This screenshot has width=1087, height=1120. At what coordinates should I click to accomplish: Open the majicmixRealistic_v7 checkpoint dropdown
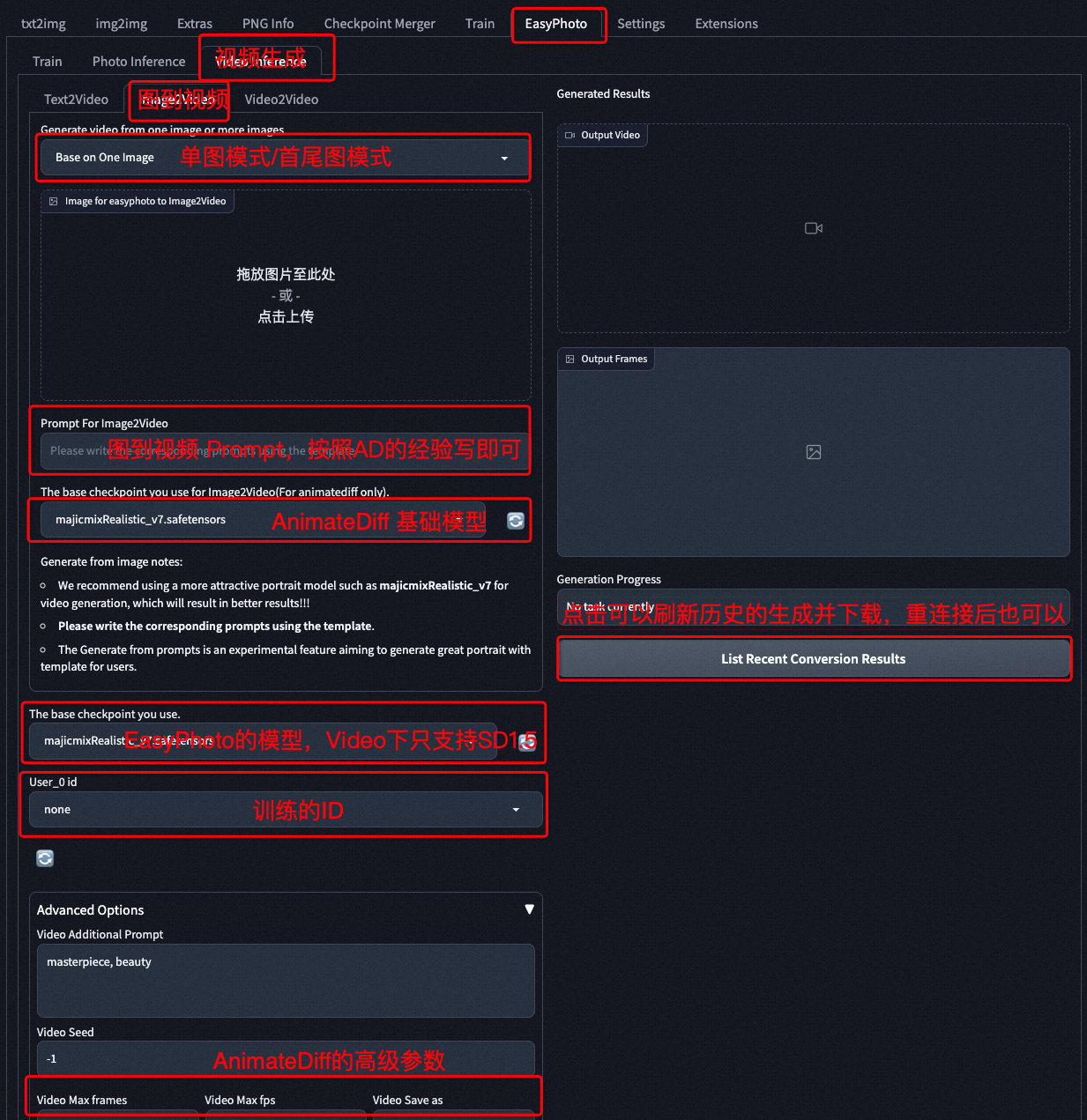[264, 520]
